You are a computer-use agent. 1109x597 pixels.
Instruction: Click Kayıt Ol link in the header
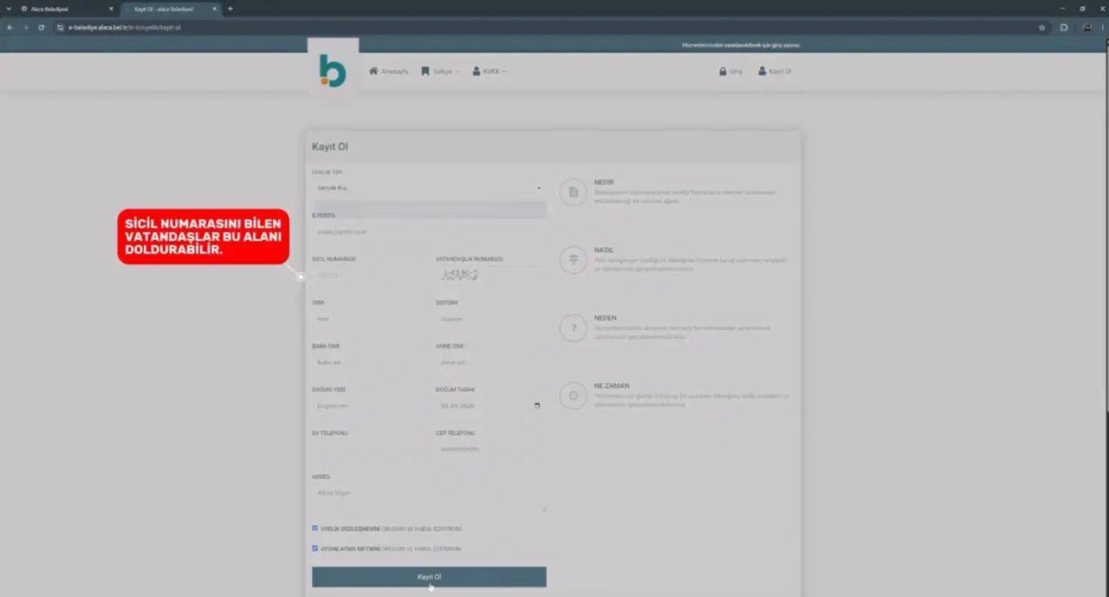(775, 71)
